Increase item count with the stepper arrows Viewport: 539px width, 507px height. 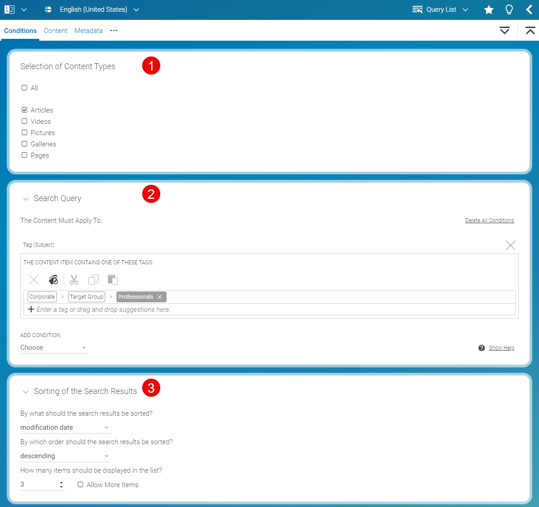pos(61,484)
